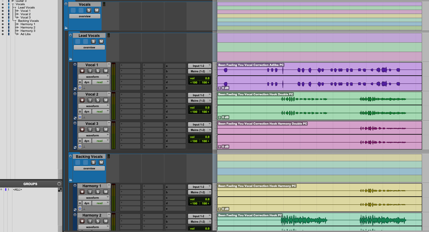This screenshot has width=429, height=232.
Task: Collapse the Vocals folder track with its arrow
Action: pos(66,4)
